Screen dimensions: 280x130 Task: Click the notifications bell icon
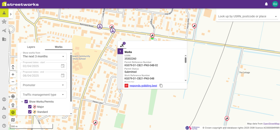pyautogui.click(x=267, y=4)
